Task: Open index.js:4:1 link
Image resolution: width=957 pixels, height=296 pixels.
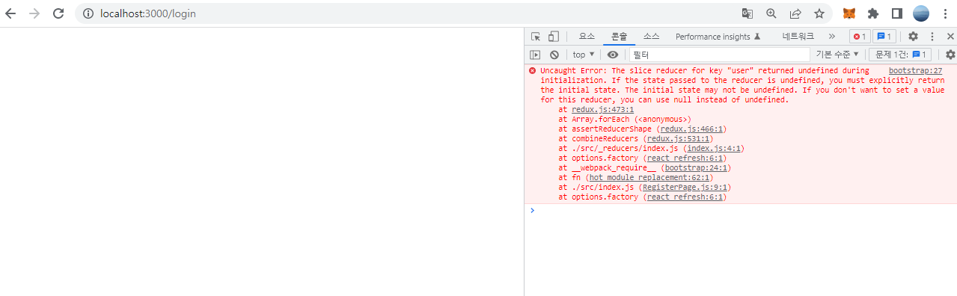Action: (713, 148)
